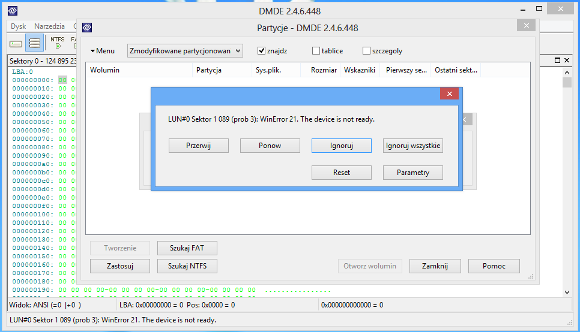The width and height of the screenshot is (580, 332).
Task: Open the partitions list toolbar icon
Action: (x=35, y=43)
